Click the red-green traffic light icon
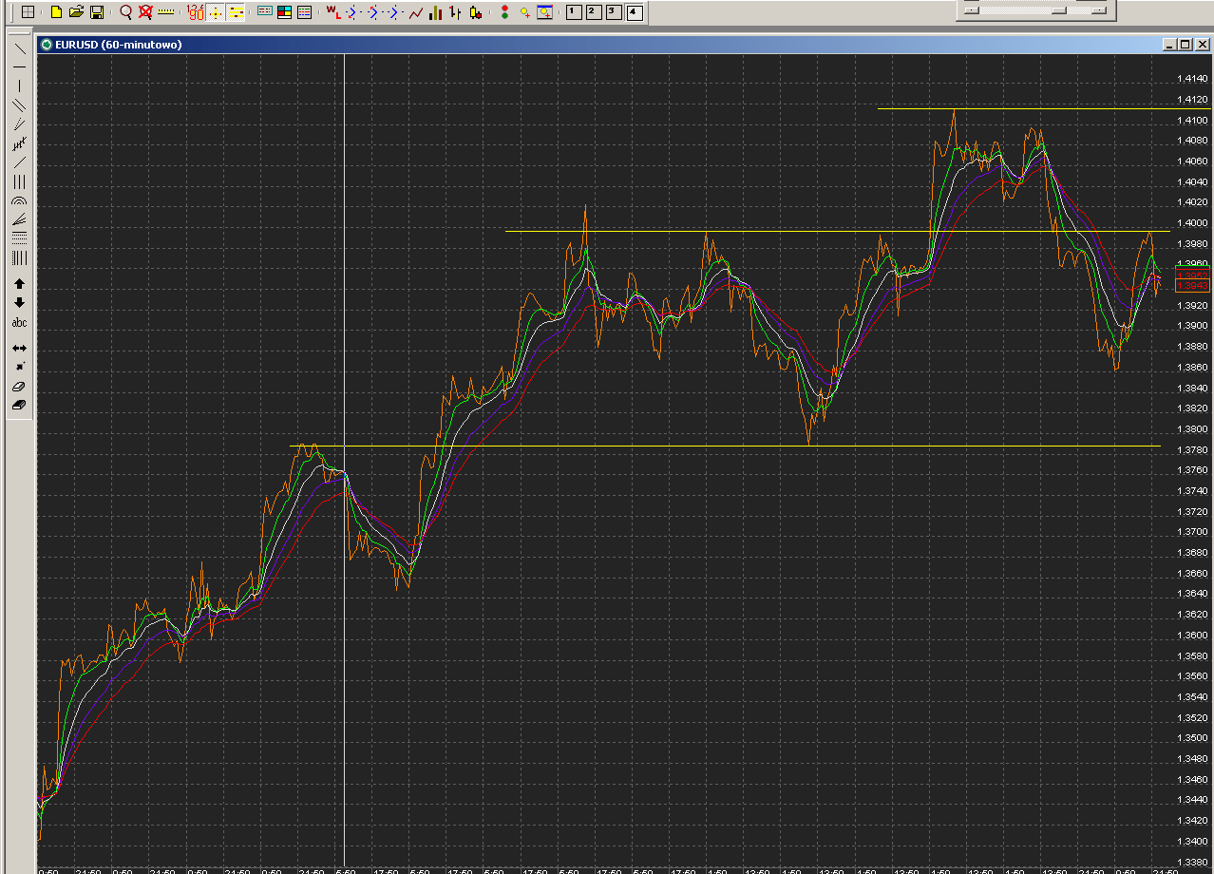 [503, 12]
